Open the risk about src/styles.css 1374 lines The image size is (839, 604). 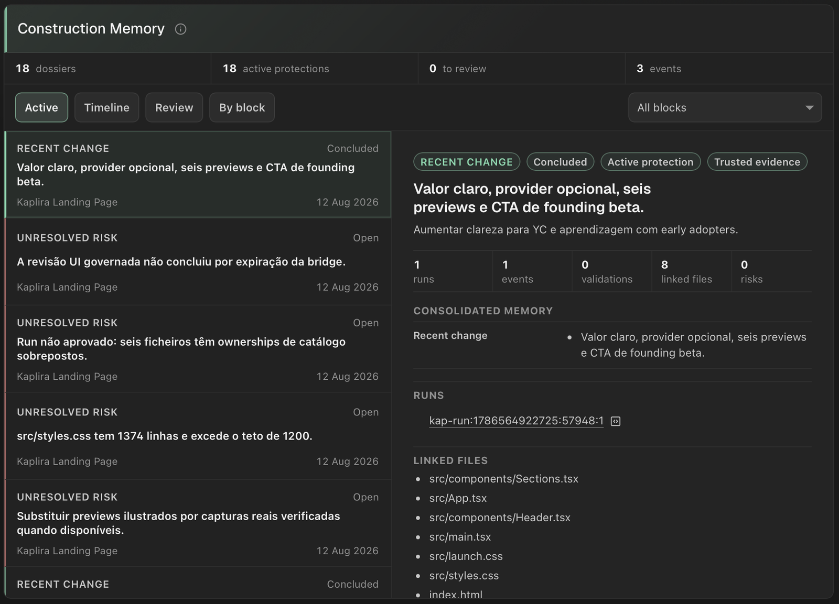[198, 436]
